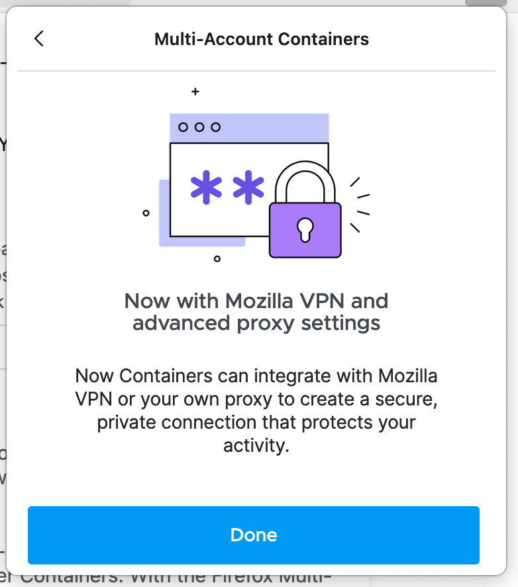Screen dimensions: 518x587
Task: Return to the previous panel using the chevron
Action: tap(38, 38)
